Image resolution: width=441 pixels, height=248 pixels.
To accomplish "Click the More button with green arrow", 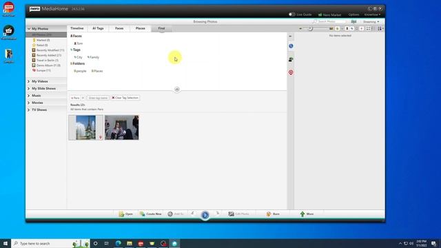I will click(x=307, y=214).
